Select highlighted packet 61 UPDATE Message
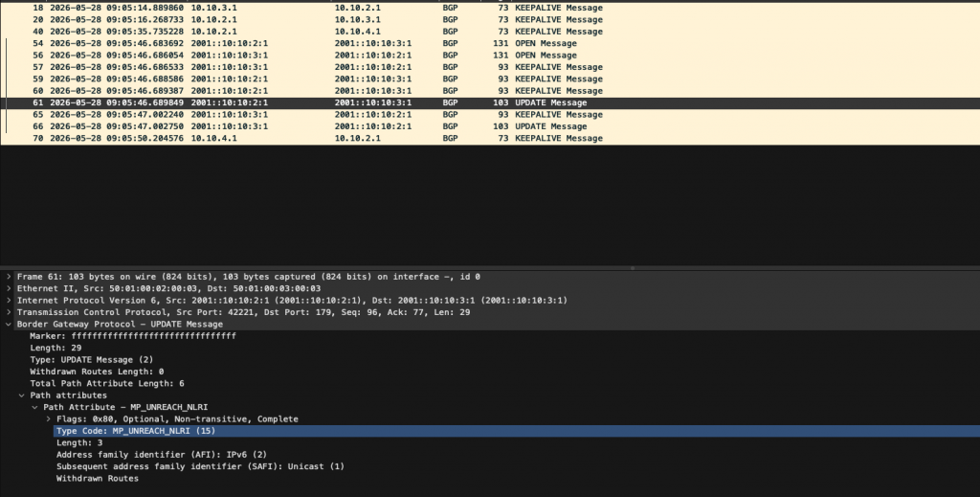 pyautogui.click(x=490, y=102)
